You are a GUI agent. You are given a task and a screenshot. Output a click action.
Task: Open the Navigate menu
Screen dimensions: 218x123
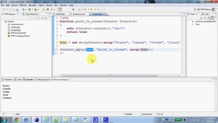click(33, 5)
